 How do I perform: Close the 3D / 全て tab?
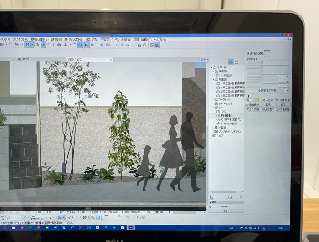(111, 60)
